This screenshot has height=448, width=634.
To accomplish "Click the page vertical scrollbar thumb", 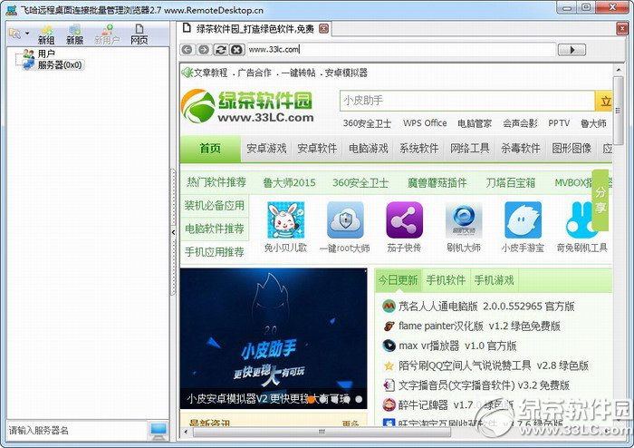I will 618,110.
